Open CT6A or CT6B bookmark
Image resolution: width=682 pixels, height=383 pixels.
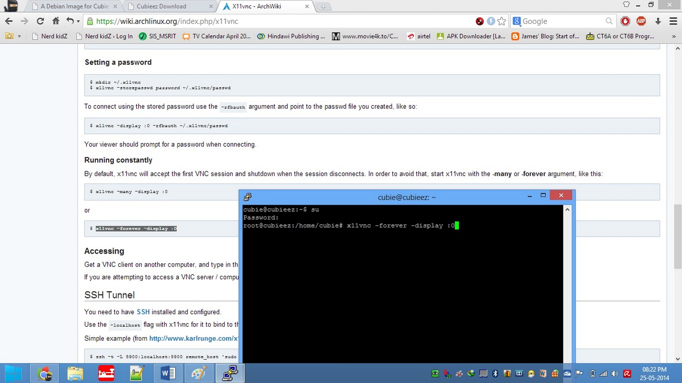(x=620, y=36)
